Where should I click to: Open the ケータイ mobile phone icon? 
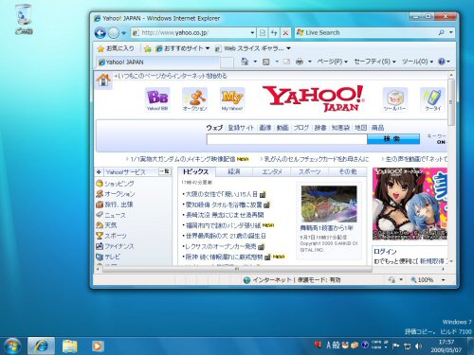click(432, 99)
